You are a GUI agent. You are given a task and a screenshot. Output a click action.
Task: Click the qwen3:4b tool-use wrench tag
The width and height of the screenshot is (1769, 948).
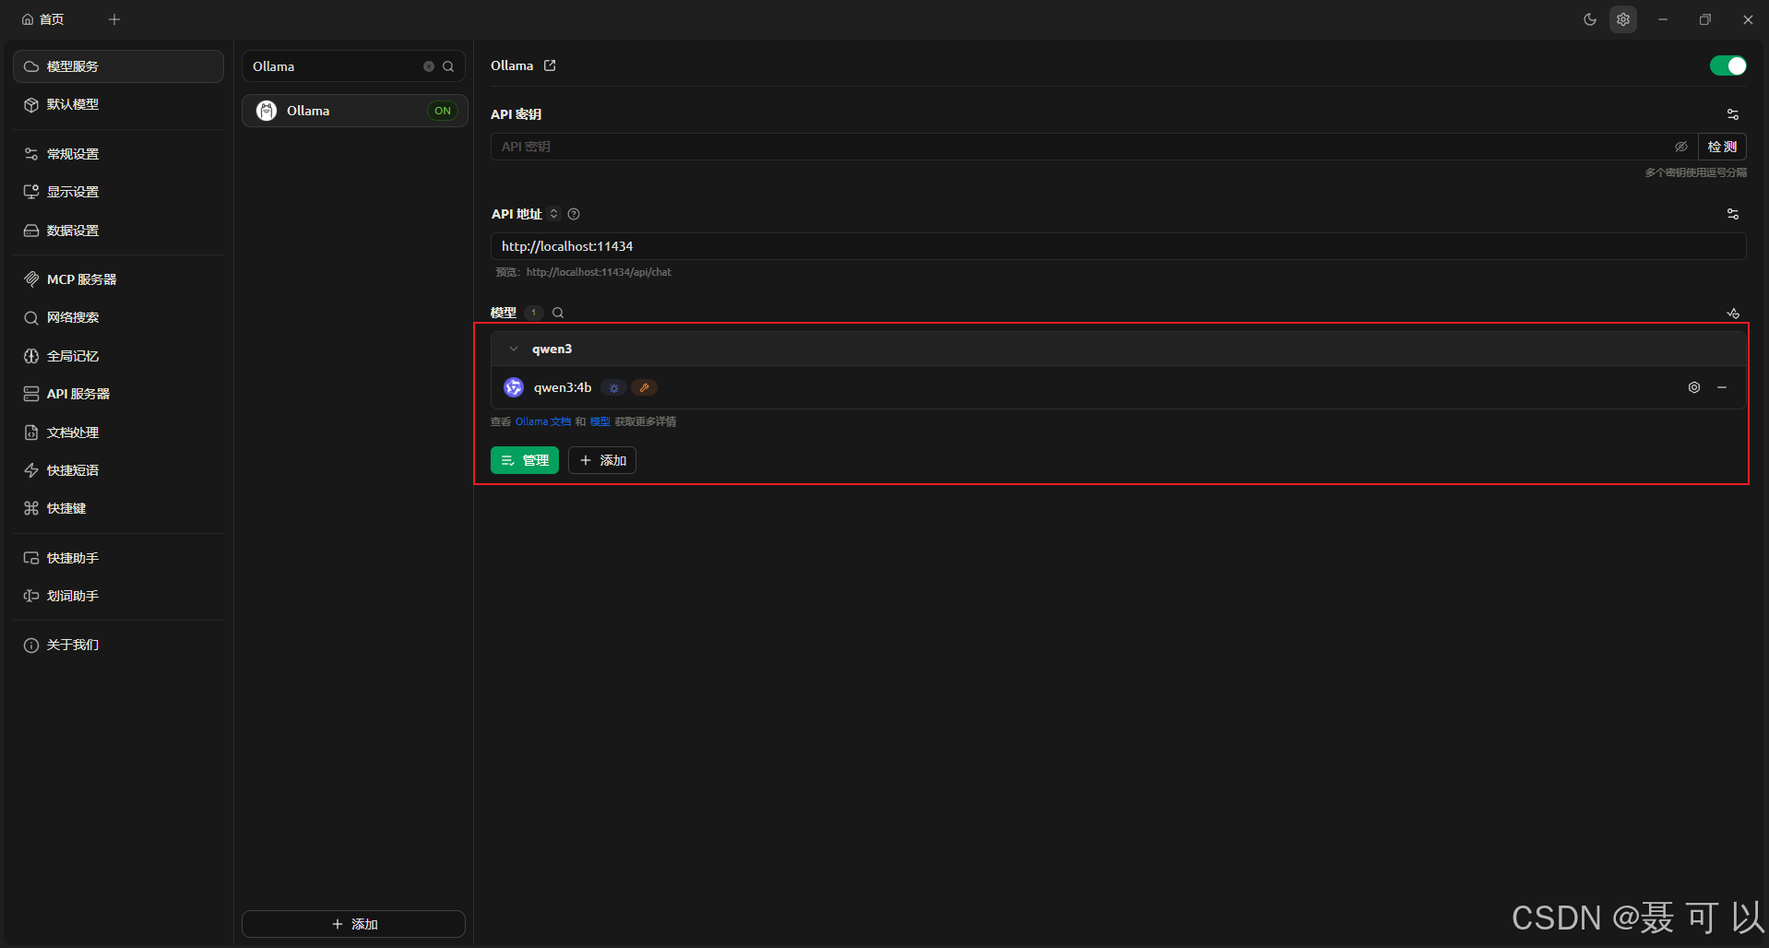click(x=644, y=387)
